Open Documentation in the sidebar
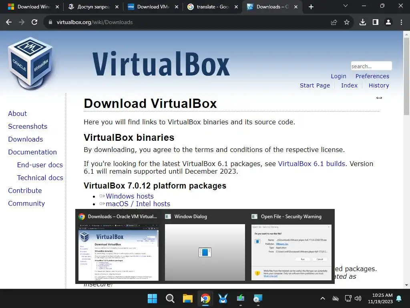This screenshot has height=308, width=410. 32,152
